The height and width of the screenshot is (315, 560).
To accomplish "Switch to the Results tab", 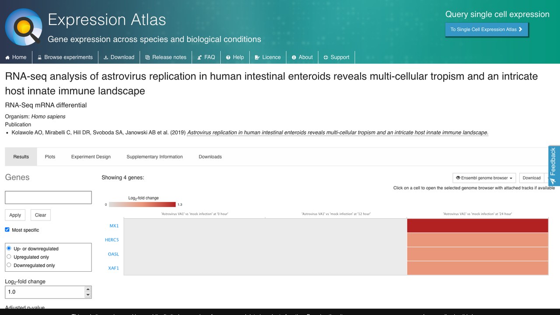I will tap(21, 157).
